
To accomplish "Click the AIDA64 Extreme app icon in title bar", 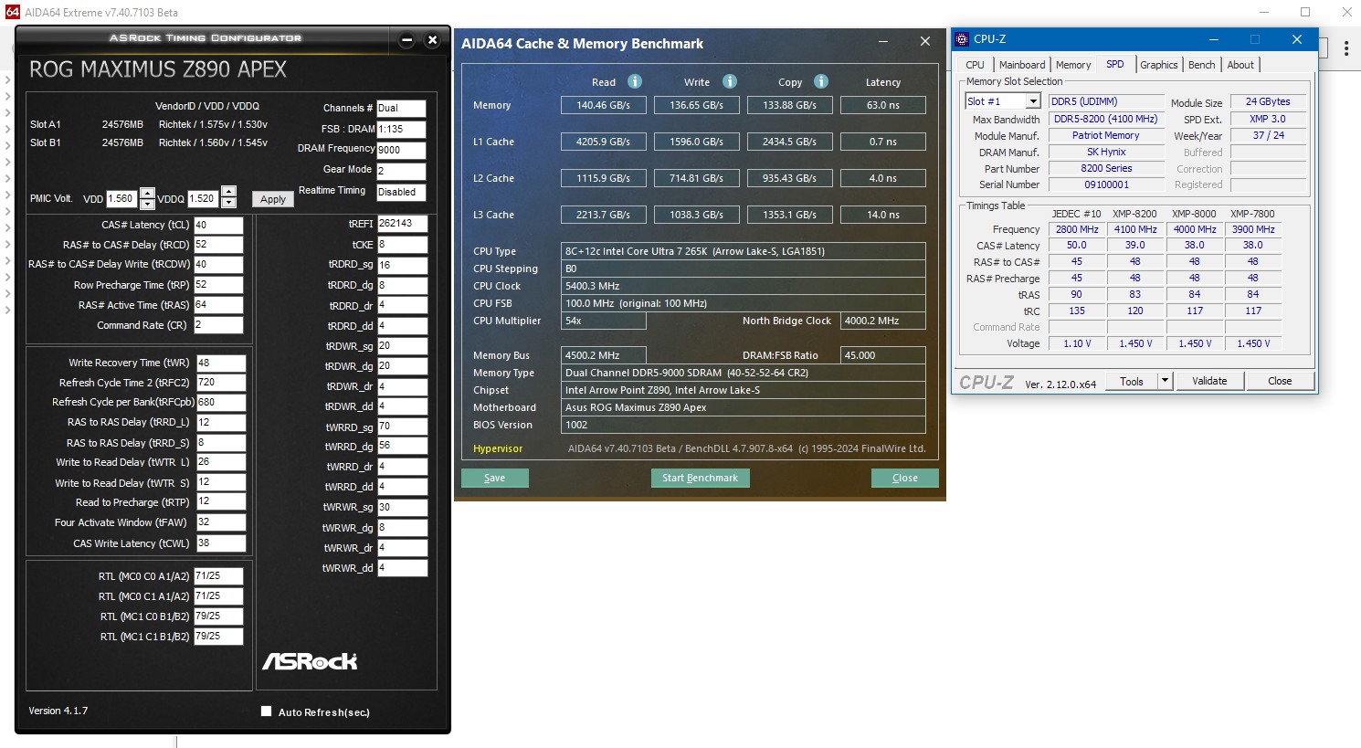I will (12, 12).
